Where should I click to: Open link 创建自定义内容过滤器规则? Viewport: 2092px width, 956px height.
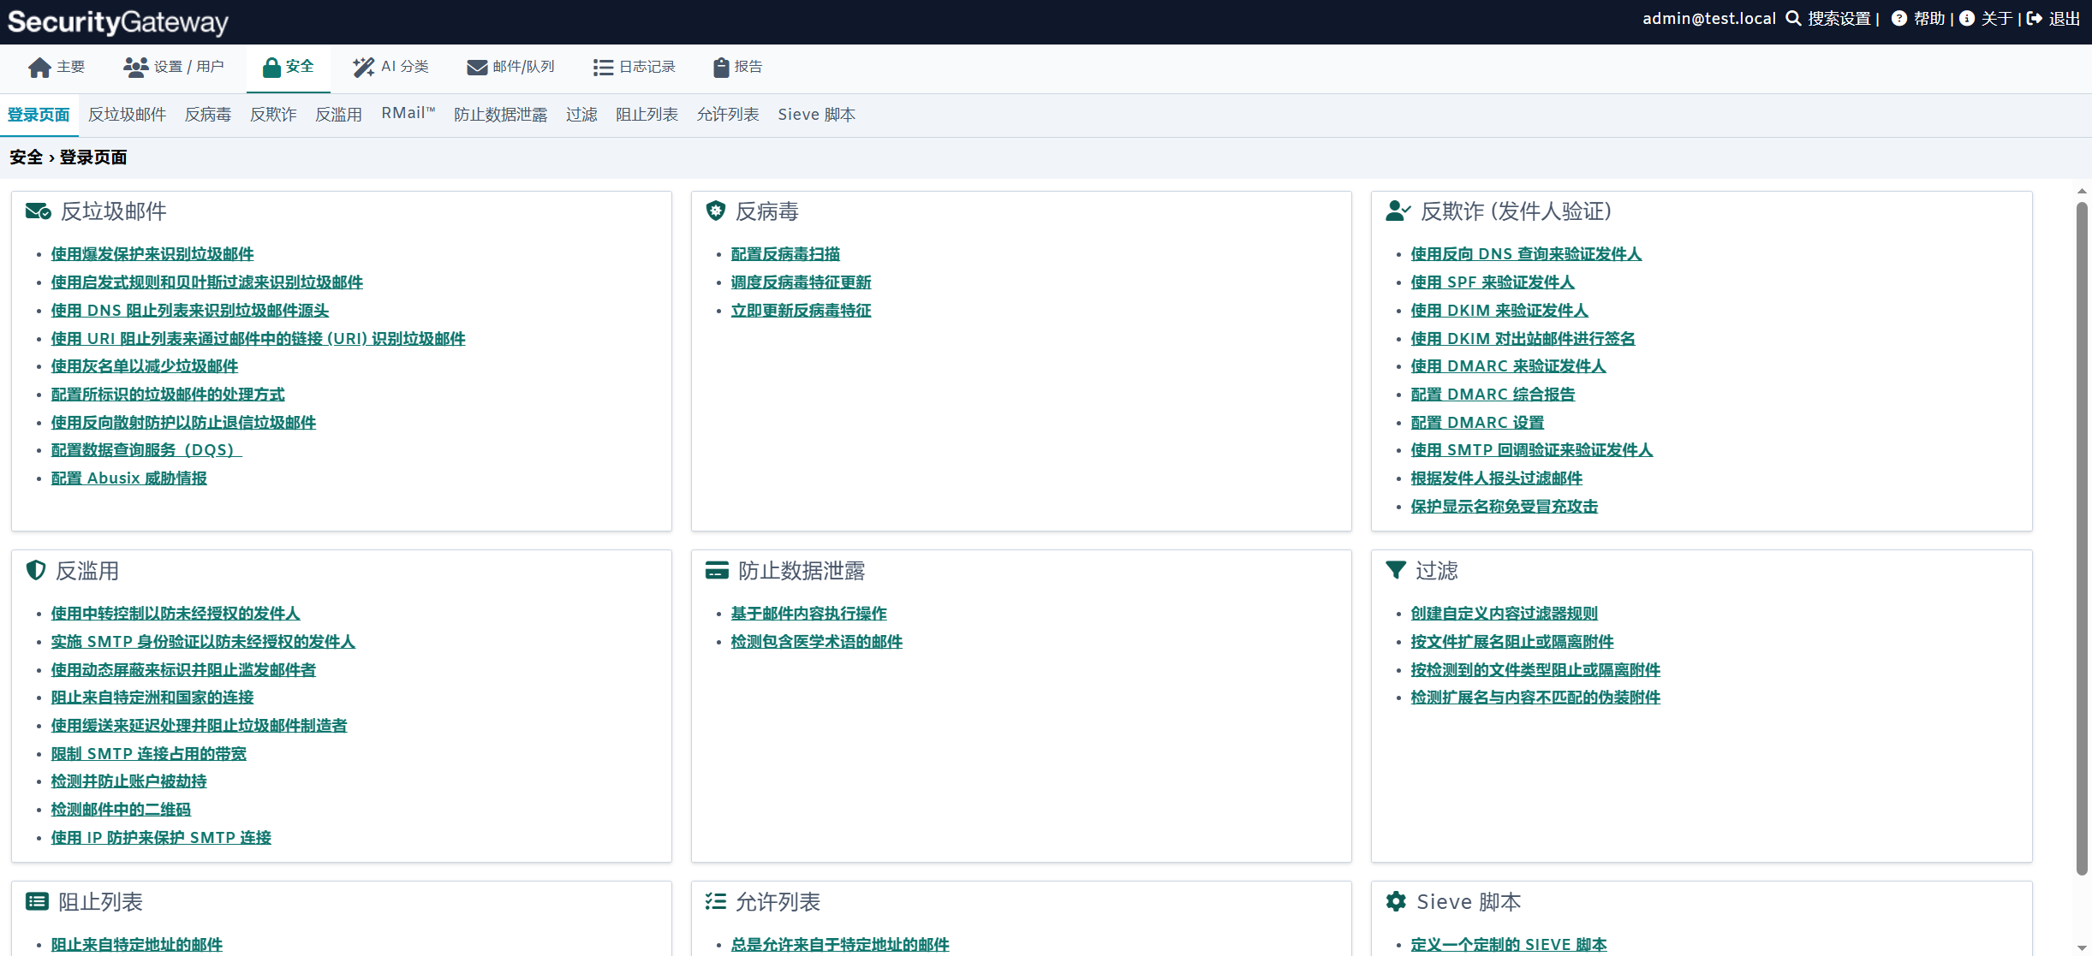[x=1505, y=614]
